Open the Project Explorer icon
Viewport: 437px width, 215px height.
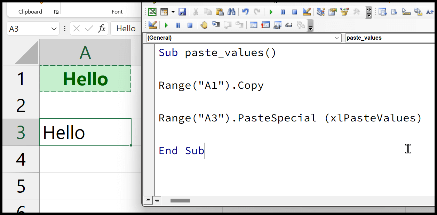coord(320,12)
